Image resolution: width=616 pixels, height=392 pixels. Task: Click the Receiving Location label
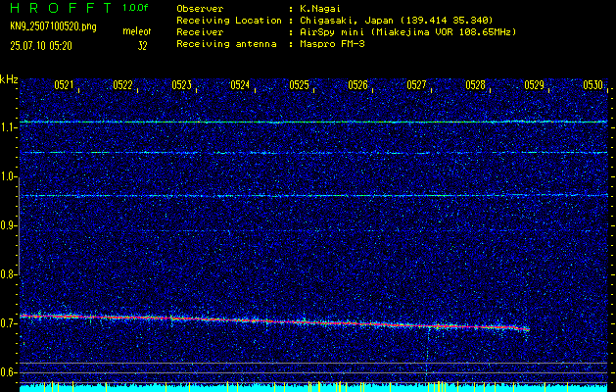229,21
